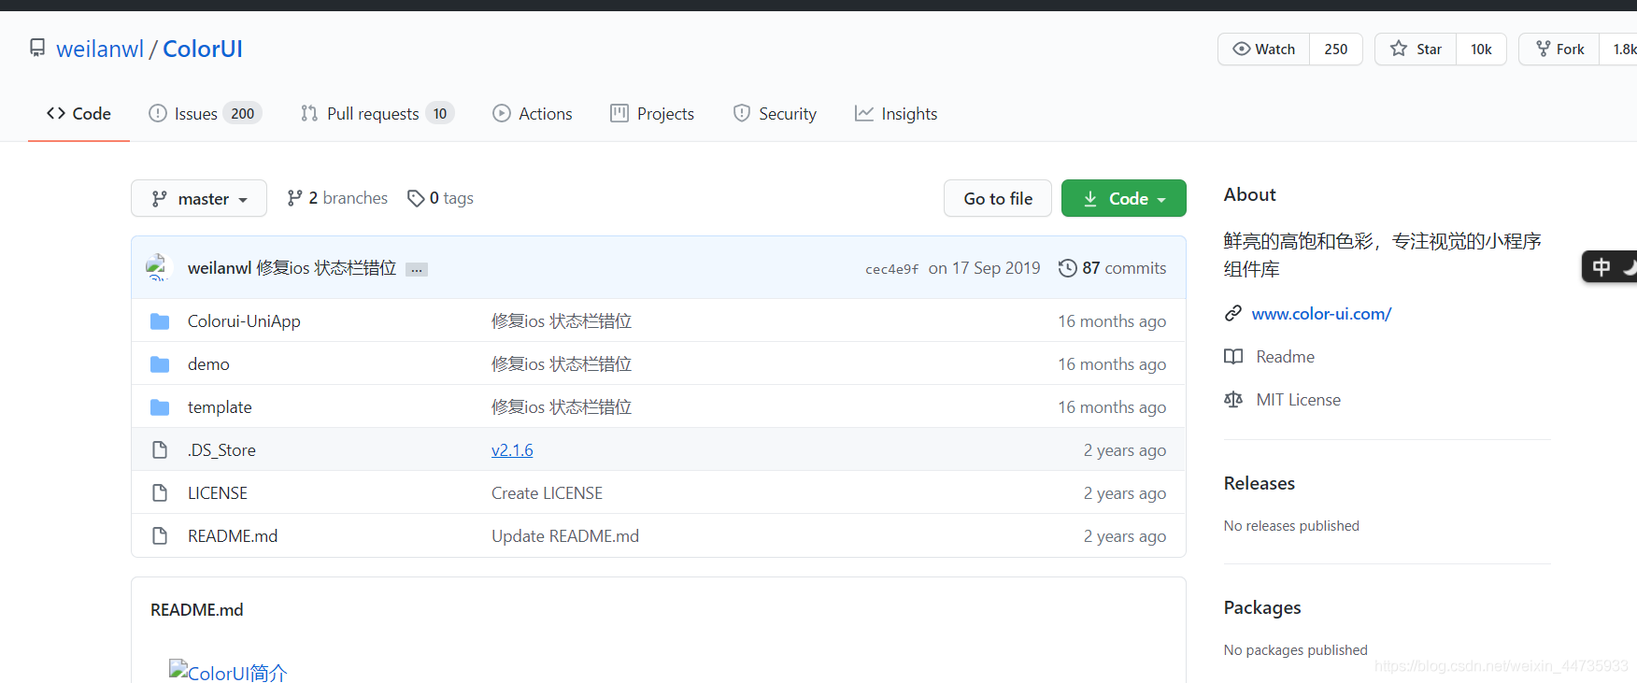Click the file icon for LICENSE
This screenshot has width=1637, height=683.
click(160, 493)
